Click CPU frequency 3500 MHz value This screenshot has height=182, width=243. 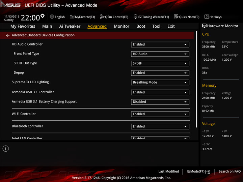click(x=209, y=47)
